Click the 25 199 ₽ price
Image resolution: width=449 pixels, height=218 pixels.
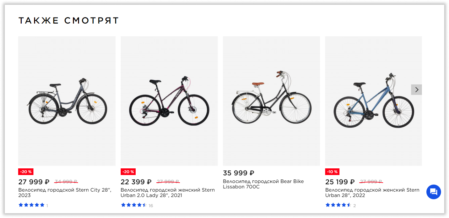pos(340,182)
